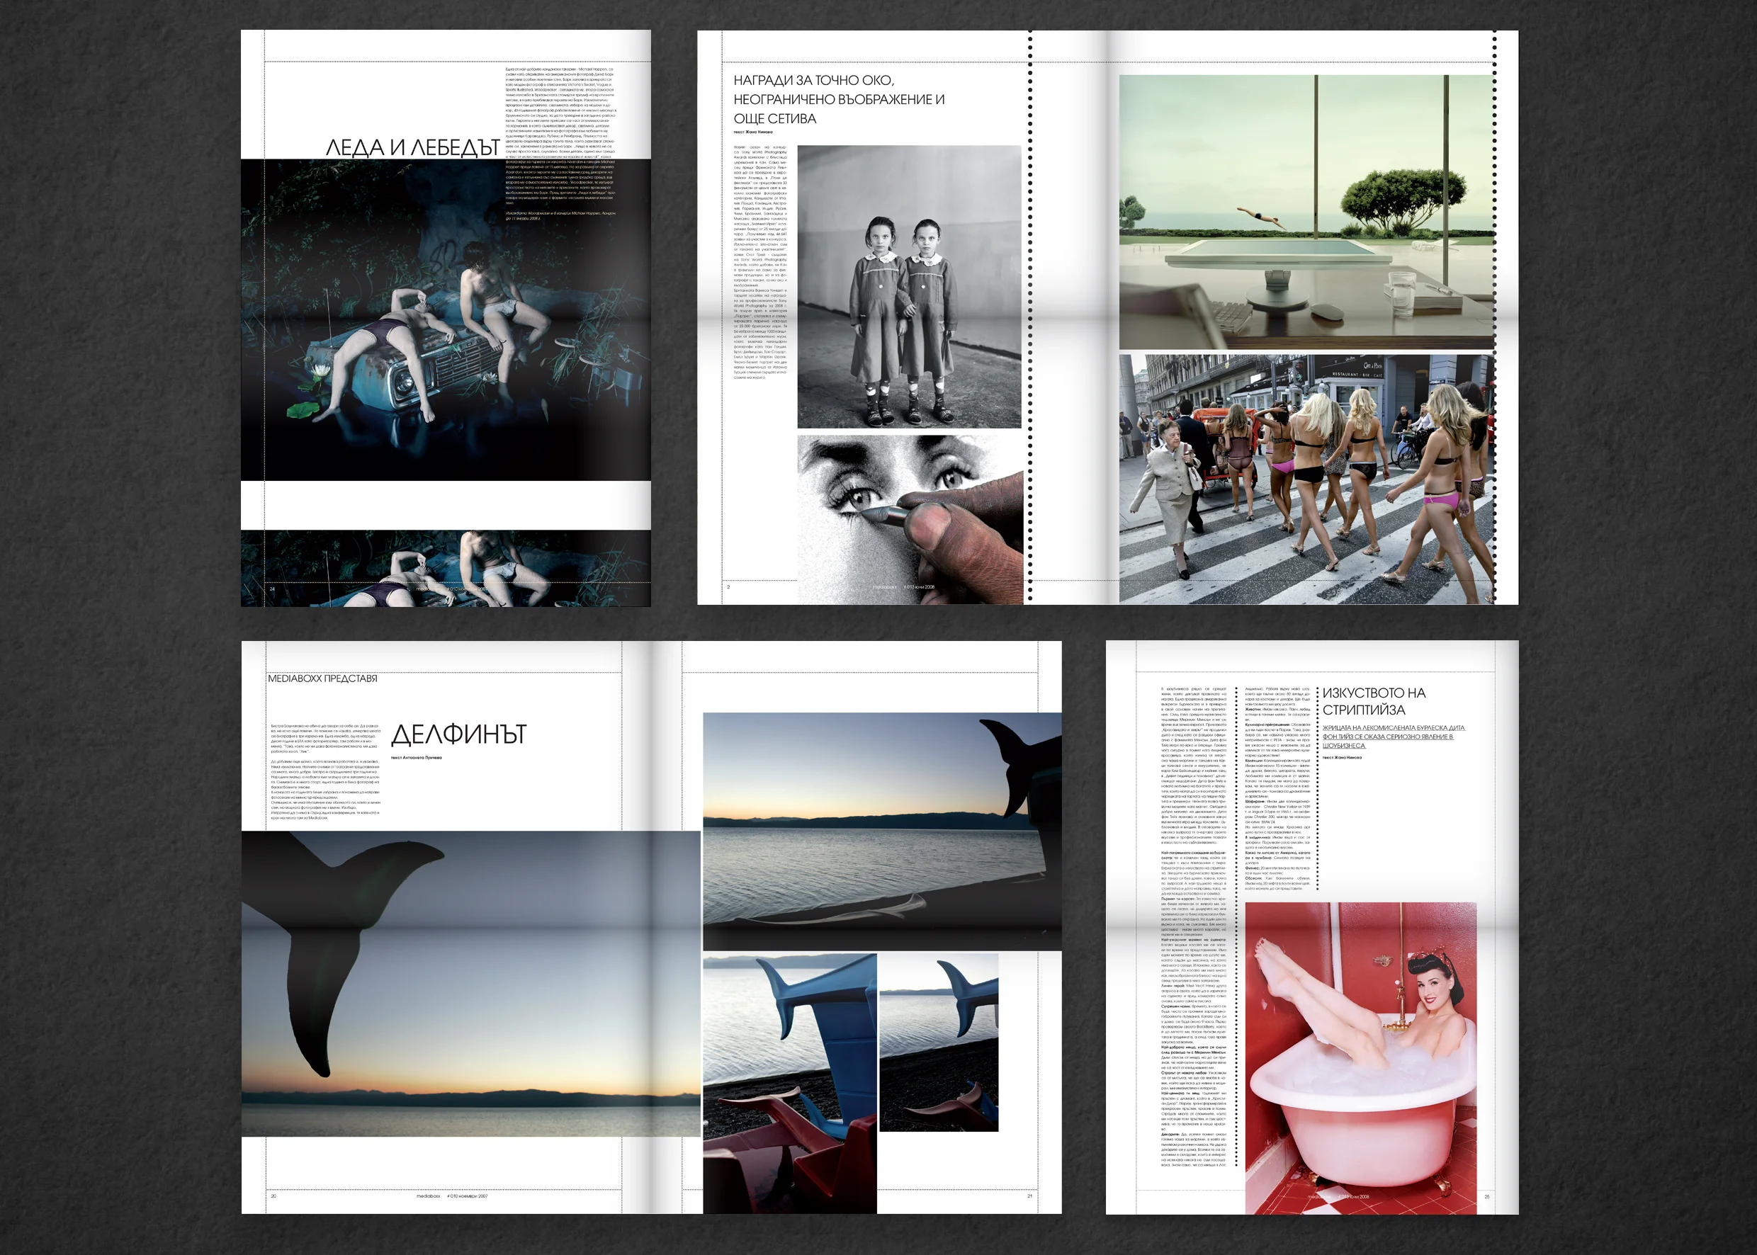
Task: Click the 'MEDIABOXX ПРЕДСТАВЯ' section label
Action: click(323, 678)
